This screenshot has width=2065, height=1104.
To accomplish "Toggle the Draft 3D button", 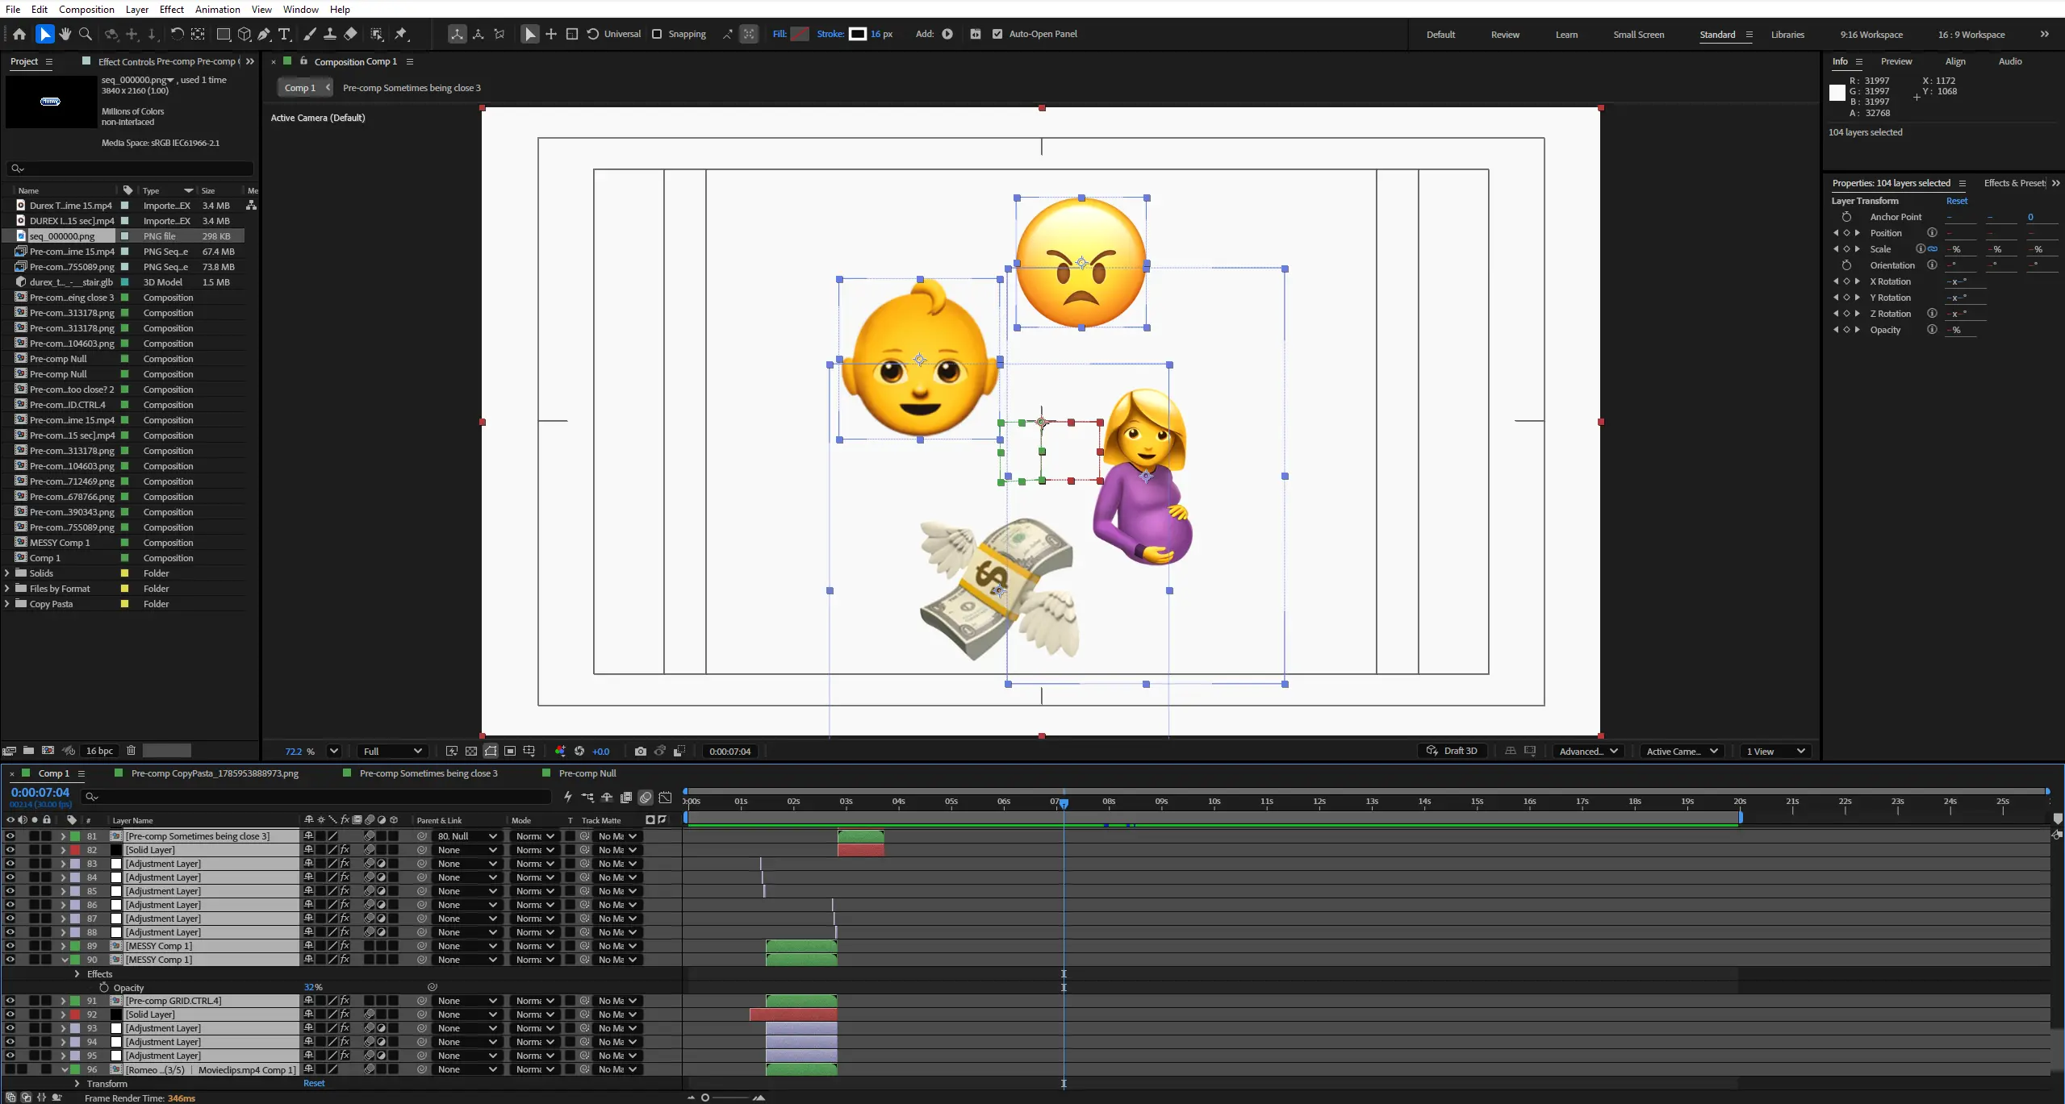I will 1452,751.
